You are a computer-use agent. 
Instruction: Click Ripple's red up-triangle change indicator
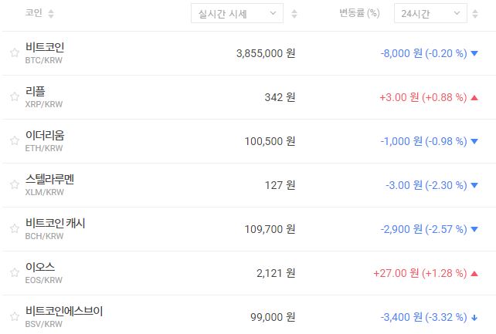(474, 97)
